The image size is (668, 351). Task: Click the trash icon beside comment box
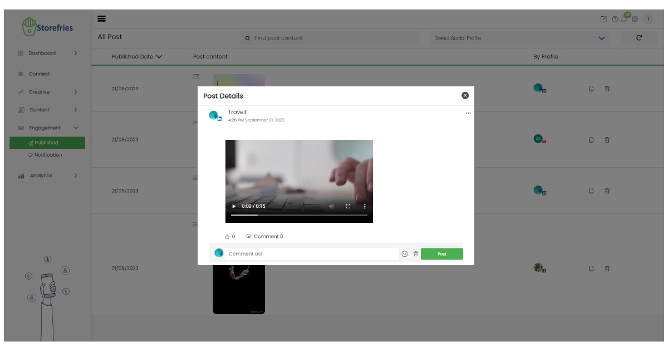pyautogui.click(x=416, y=254)
